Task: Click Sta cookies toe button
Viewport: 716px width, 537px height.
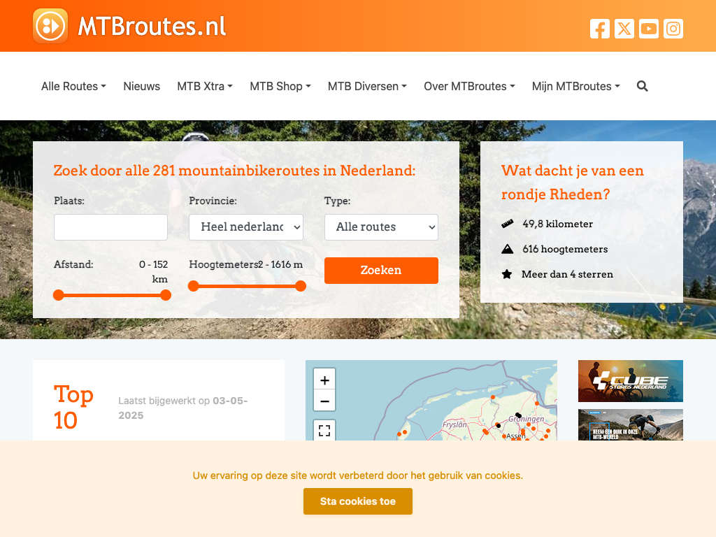Action: (x=358, y=501)
